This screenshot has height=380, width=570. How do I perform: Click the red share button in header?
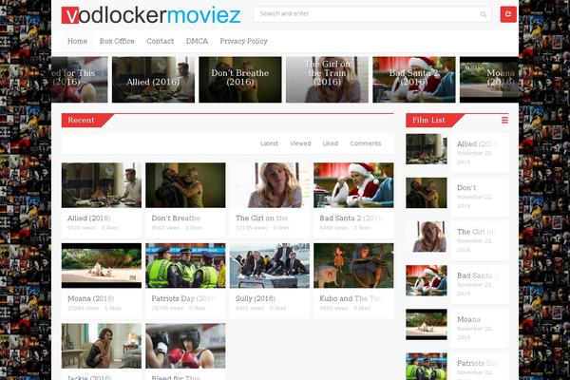point(508,14)
